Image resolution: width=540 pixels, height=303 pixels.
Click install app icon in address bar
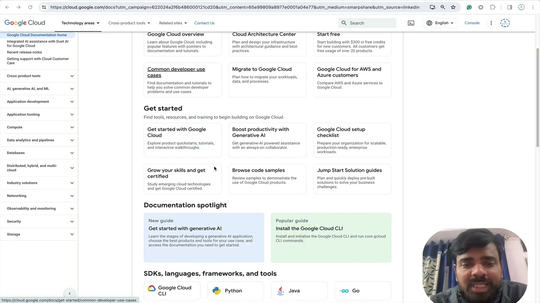432,7
